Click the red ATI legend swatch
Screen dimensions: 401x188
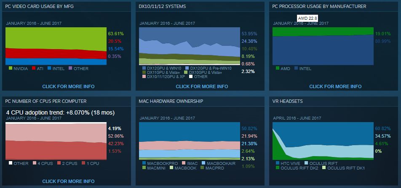click(x=34, y=68)
